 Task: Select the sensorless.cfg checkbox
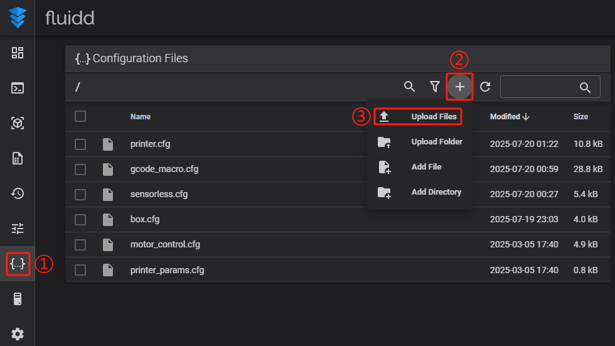[x=80, y=195]
